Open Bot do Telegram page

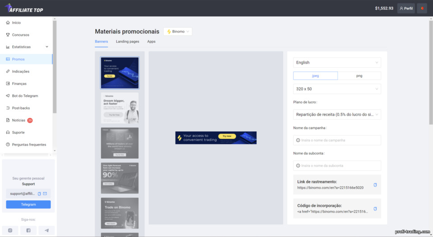click(x=26, y=96)
